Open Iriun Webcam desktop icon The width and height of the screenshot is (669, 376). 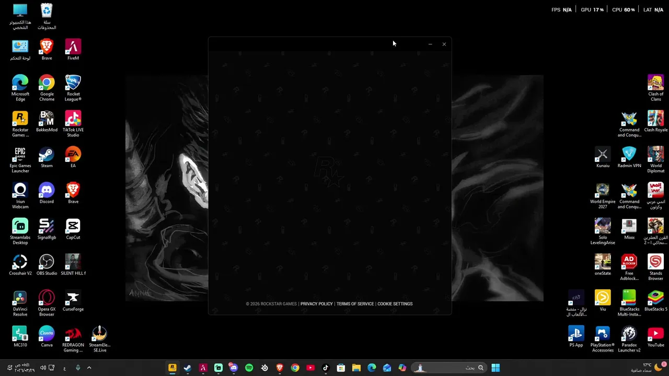coord(20,196)
